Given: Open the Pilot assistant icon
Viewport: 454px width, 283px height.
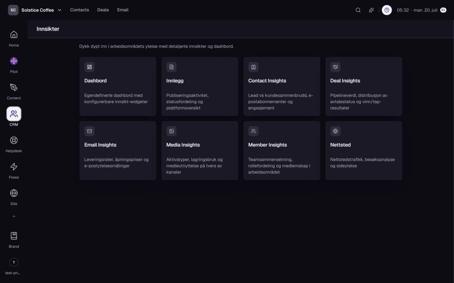Looking at the screenshot, I should tap(14, 61).
